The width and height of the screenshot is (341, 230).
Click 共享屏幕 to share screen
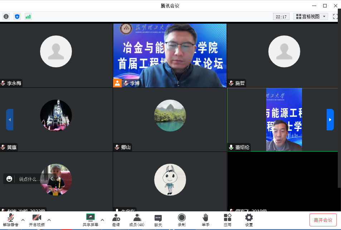(x=91, y=220)
